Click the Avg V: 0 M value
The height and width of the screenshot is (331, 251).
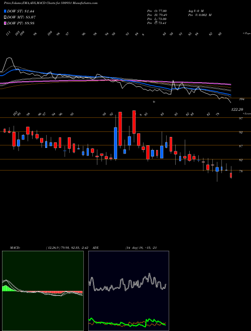coord(195,11)
